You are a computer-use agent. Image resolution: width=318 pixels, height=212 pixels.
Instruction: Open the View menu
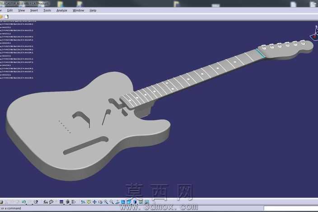(21, 10)
